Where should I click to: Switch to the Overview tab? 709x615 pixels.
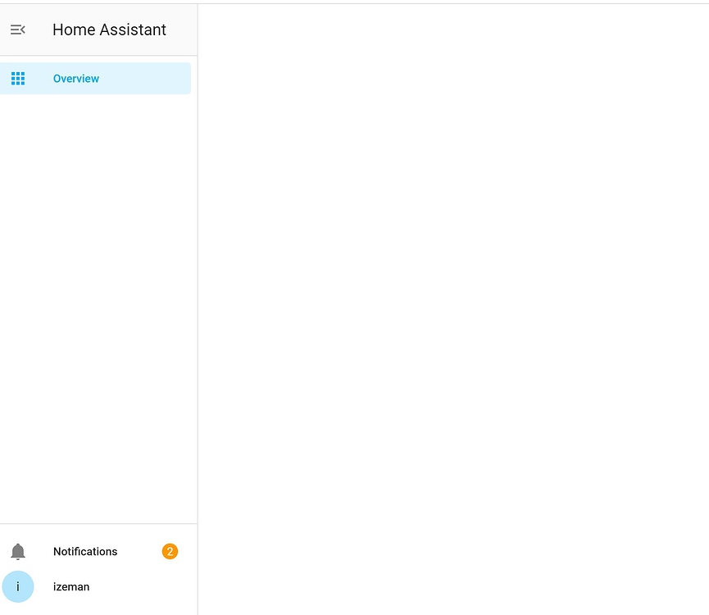(x=76, y=78)
